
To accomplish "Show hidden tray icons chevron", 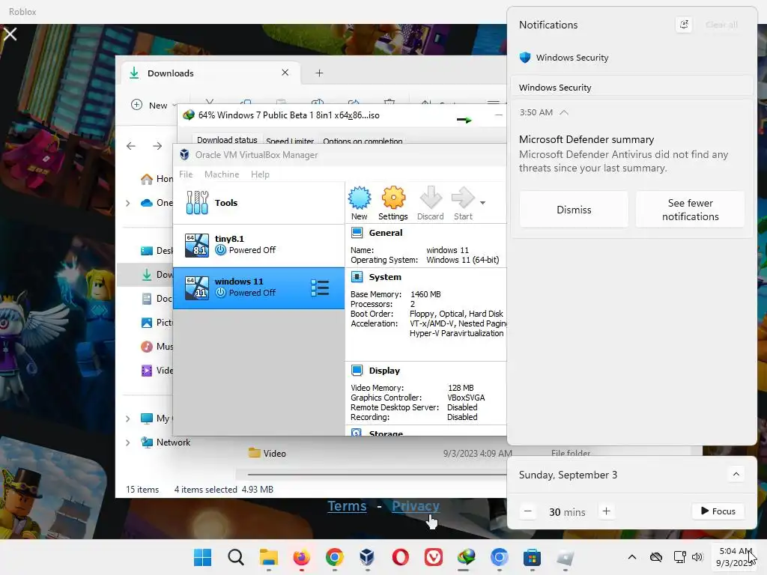I will click(x=632, y=557).
